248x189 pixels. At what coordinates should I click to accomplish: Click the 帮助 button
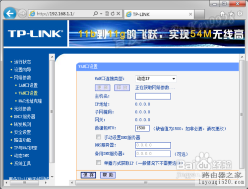[x=108, y=175]
